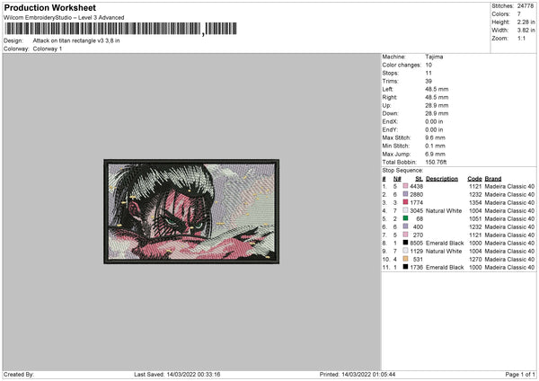Click the 'Colorway 1' value

point(48,49)
